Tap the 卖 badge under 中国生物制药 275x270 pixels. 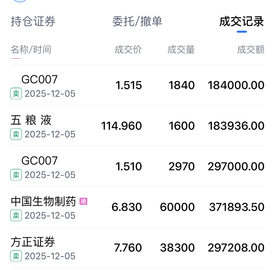click(16, 215)
